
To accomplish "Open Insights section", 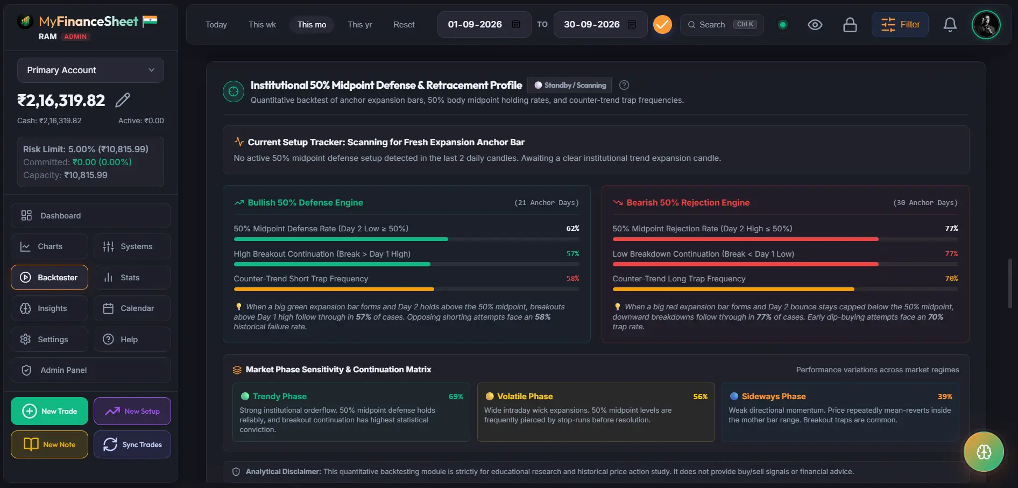I will [x=50, y=308].
